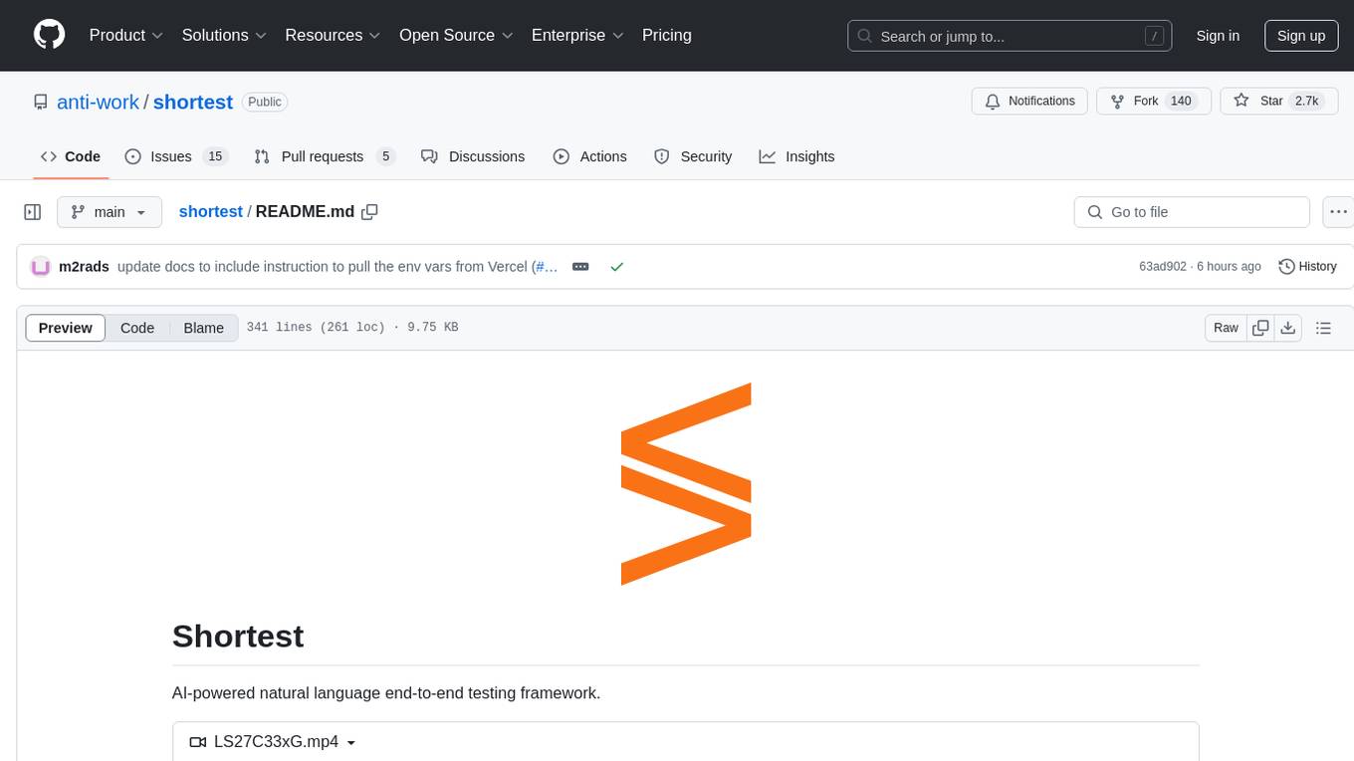Viewport: 1354px width, 761px height.
Task: Copy the raw file contents
Action: coord(1260,328)
